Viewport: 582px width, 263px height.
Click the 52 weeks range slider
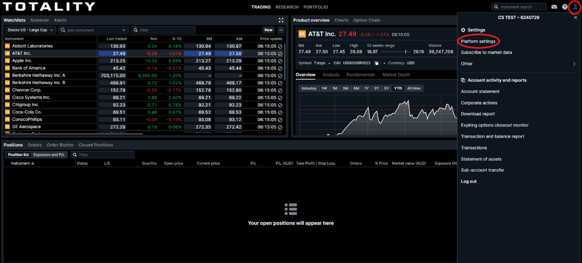point(396,52)
